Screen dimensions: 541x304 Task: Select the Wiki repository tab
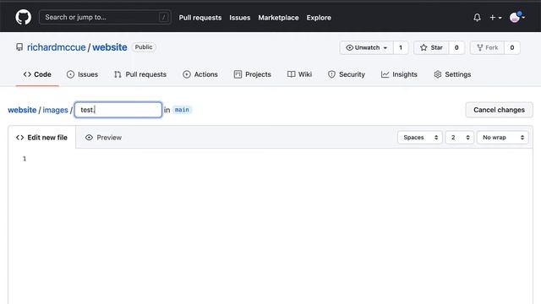tap(299, 74)
